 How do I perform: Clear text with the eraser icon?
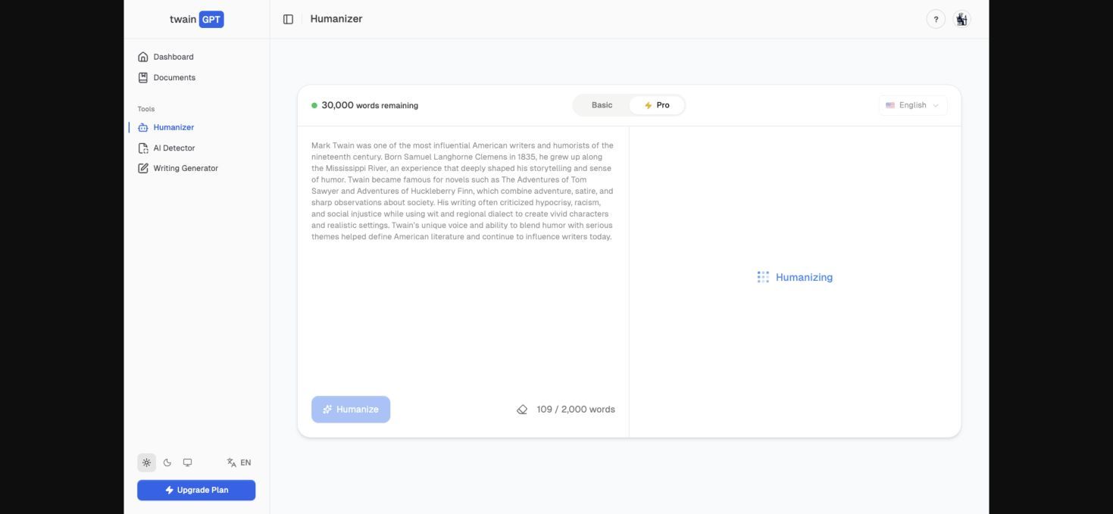click(x=522, y=410)
